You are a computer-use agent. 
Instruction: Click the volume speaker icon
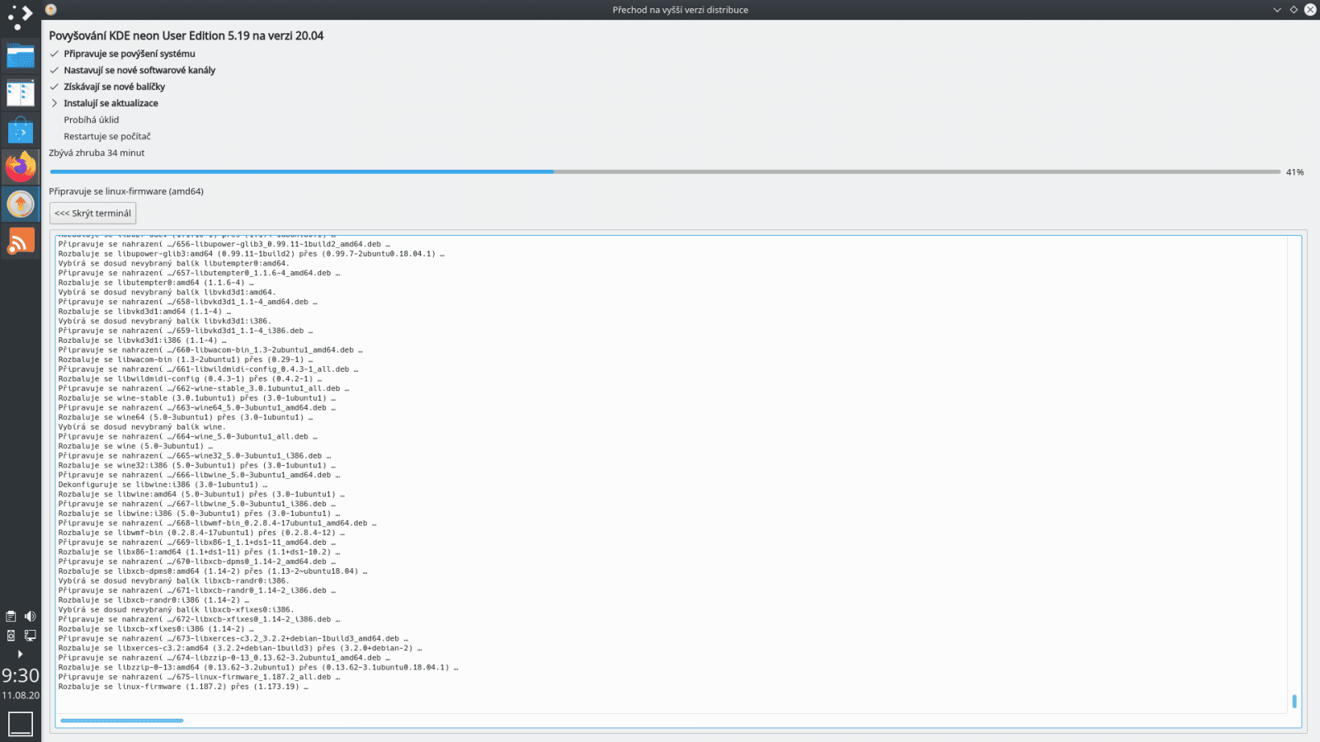pyautogui.click(x=30, y=616)
